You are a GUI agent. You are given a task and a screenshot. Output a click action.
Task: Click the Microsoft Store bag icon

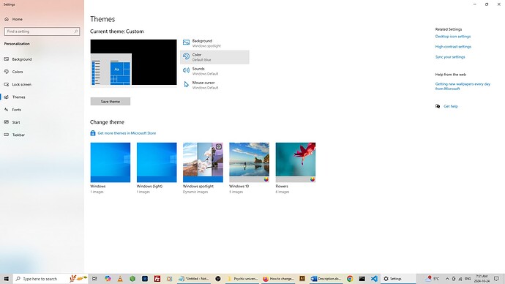(93, 133)
